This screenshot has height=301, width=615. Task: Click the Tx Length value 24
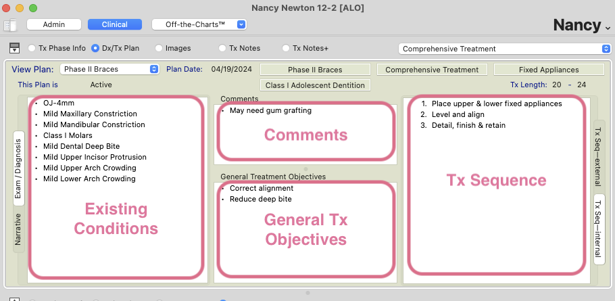click(582, 85)
